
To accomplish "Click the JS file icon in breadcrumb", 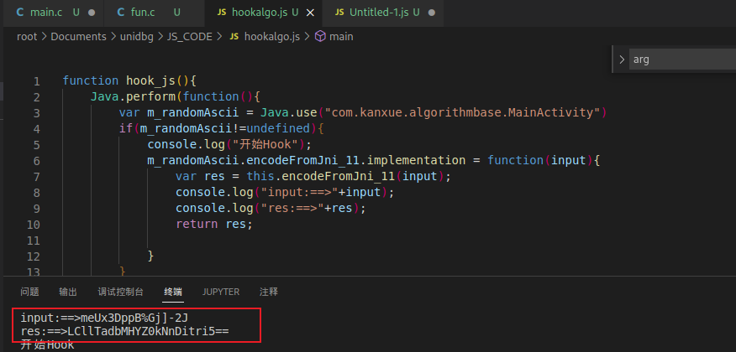I will click(234, 37).
